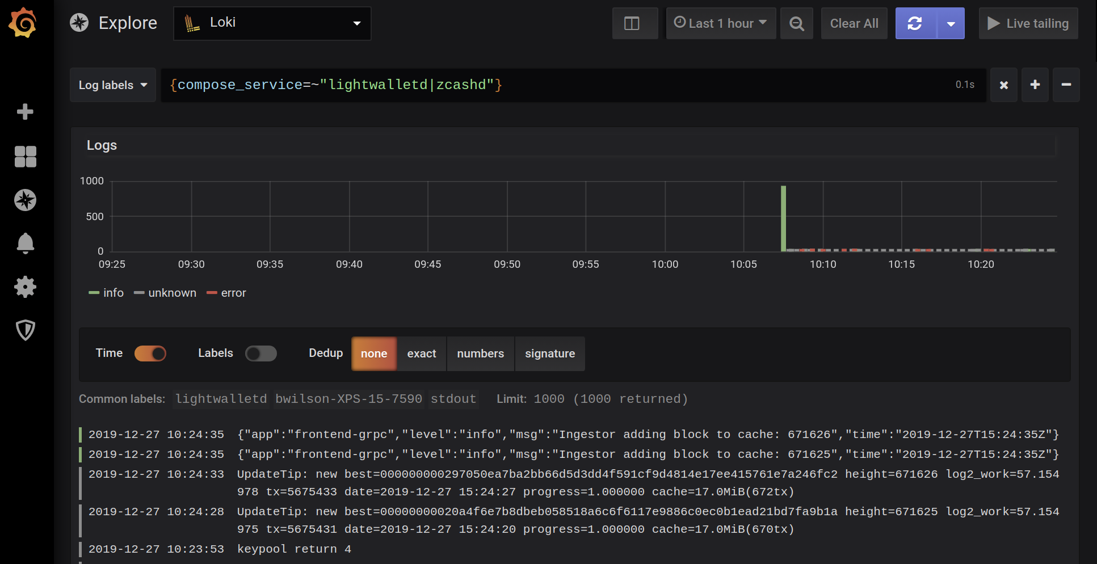
Task: Click into the LogQL query field
Action: (x=573, y=85)
